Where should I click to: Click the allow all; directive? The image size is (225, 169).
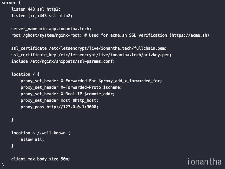point(32,139)
